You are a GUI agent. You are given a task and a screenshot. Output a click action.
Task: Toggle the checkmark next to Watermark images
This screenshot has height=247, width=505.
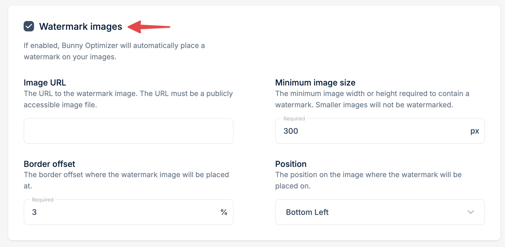pos(29,26)
